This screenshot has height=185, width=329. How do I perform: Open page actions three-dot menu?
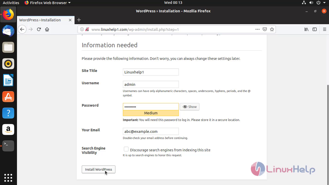pyautogui.click(x=257, y=29)
